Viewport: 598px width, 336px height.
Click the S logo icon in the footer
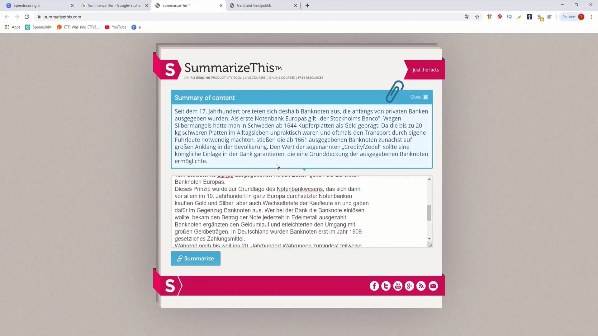coord(170,286)
